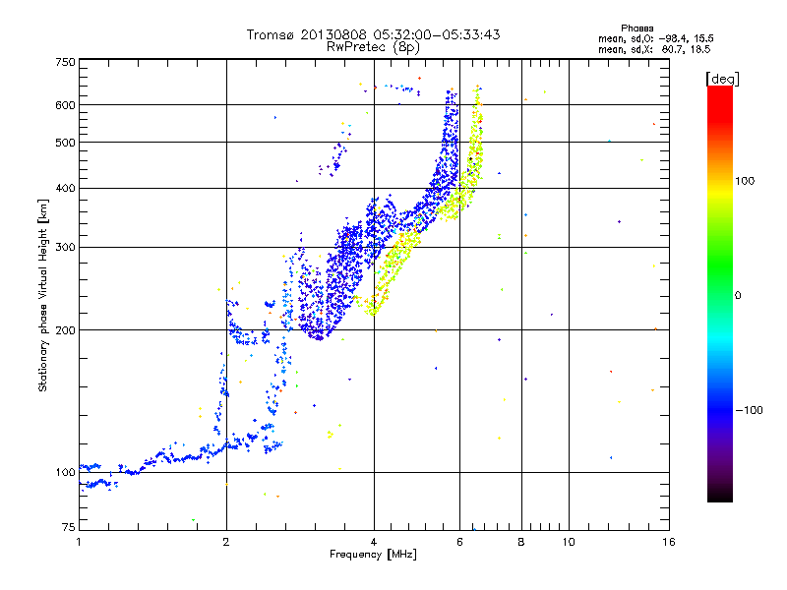This screenshot has width=787, height=590.
Task: Click the x-axis title "Frequency [MHz]"
Action: [x=373, y=555]
